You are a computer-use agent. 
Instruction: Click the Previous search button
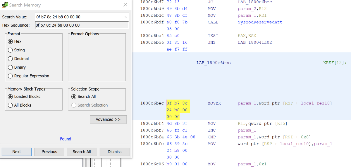coord(49,152)
